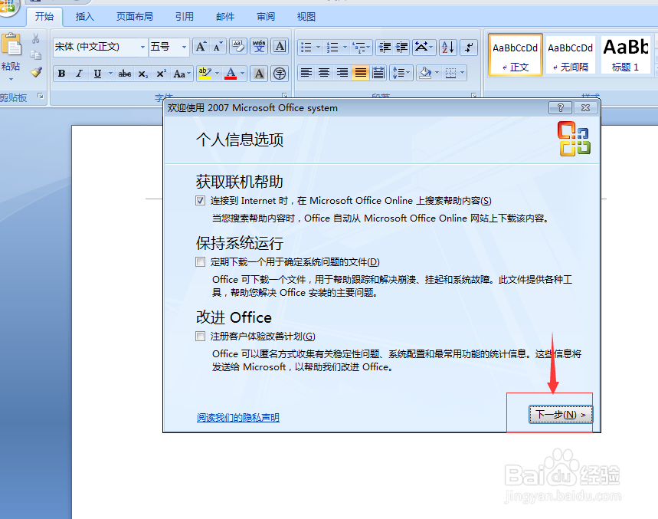Click the Sort A-Z icon
Image resolution: width=658 pixels, height=519 pixels.
[x=448, y=47]
